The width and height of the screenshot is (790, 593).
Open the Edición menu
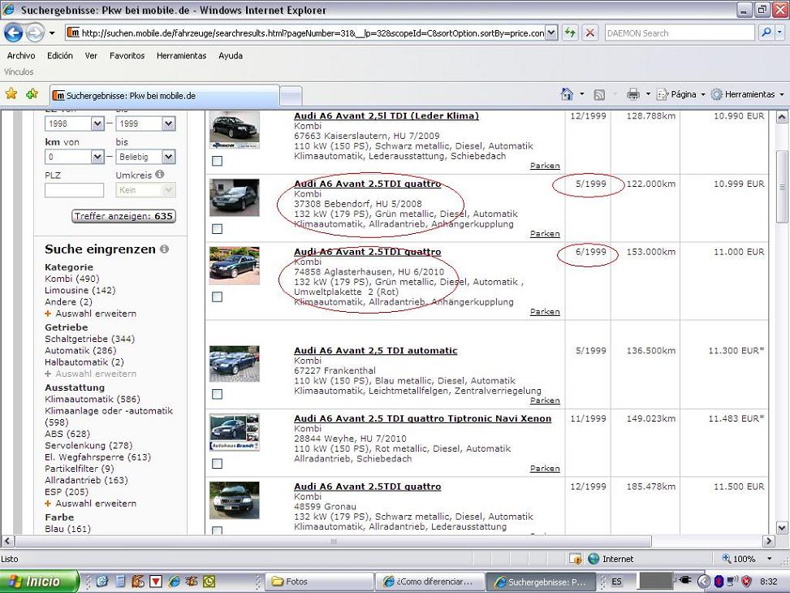(60, 55)
